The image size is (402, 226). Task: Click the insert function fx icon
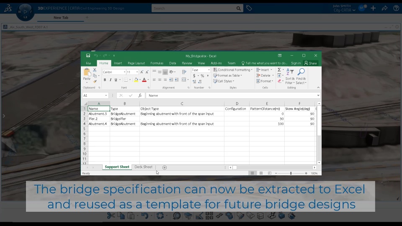coord(140,95)
